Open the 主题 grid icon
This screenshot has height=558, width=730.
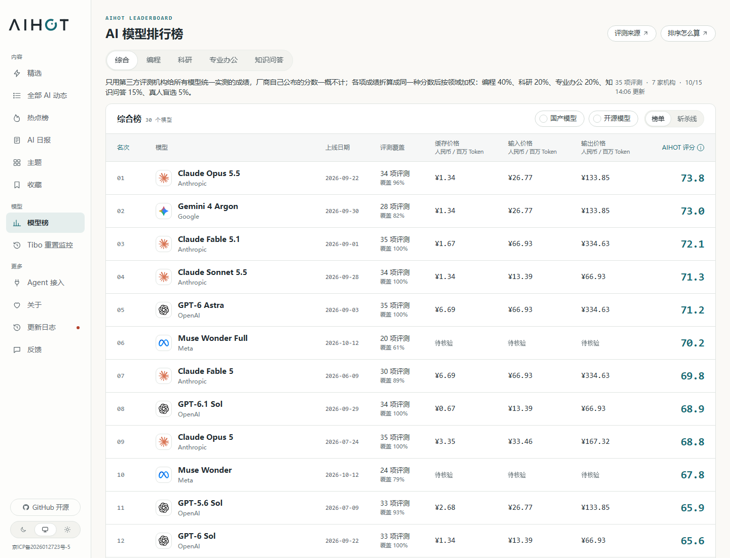click(17, 162)
